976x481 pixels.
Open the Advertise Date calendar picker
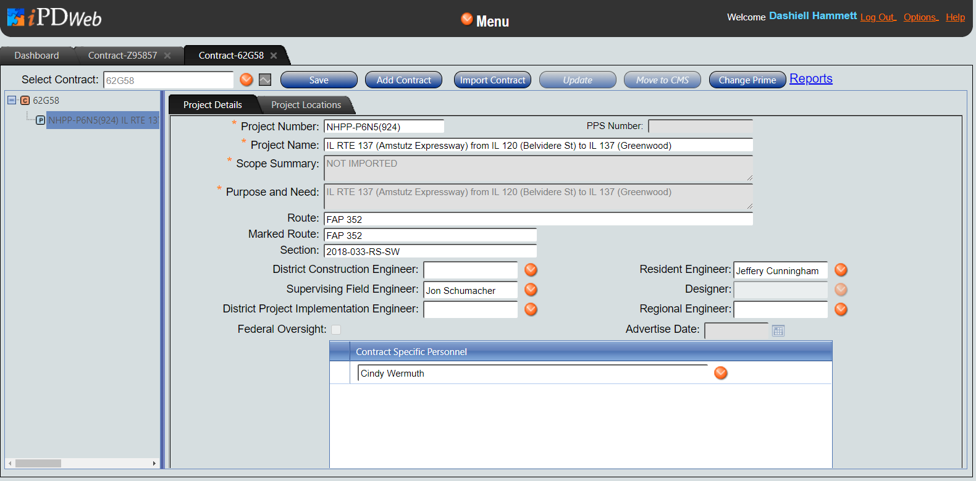[778, 331]
